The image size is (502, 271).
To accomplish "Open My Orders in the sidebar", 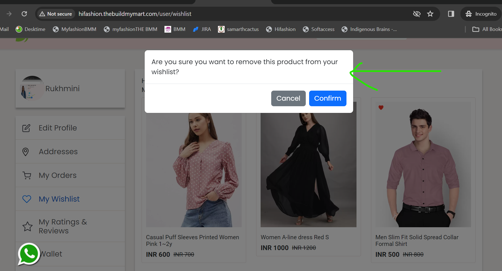I will click(70, 175).
